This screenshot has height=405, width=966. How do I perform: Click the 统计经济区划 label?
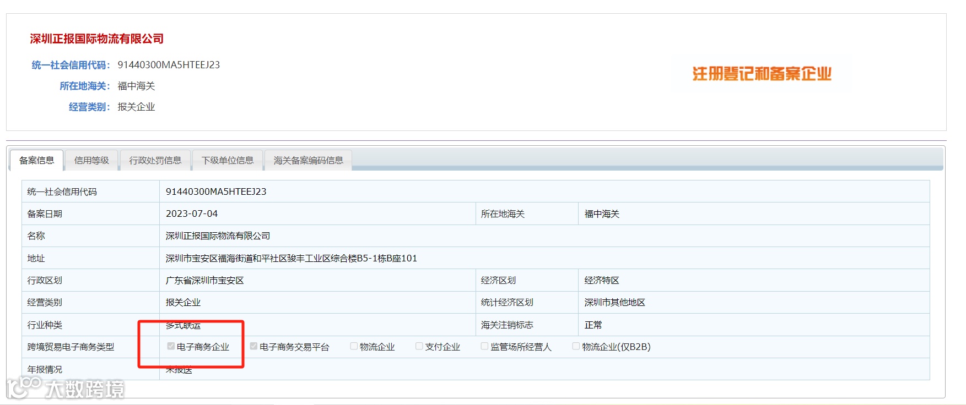tap(507, 303)
